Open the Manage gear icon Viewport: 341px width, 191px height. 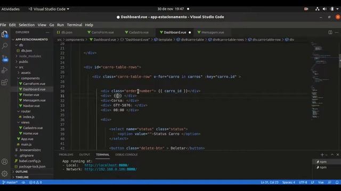click(5, 173)
